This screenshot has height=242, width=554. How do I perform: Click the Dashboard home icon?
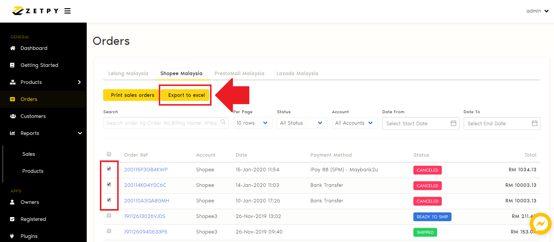(13, 48)
